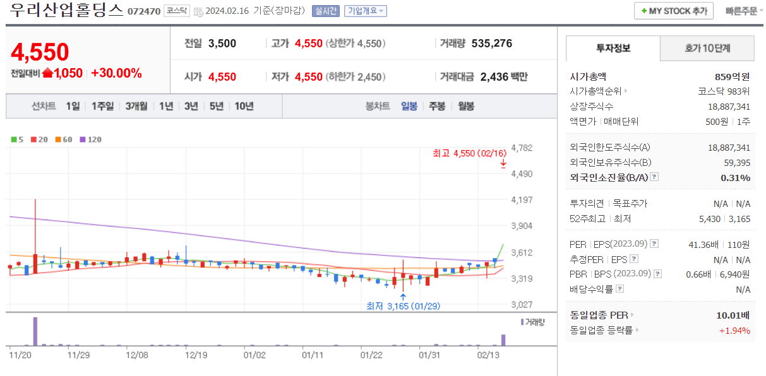The width and height of the screenshot is (766, 376).
Task: Select the 일봉 candle chart
Action: pyautogui.click(x=409, y=106)
